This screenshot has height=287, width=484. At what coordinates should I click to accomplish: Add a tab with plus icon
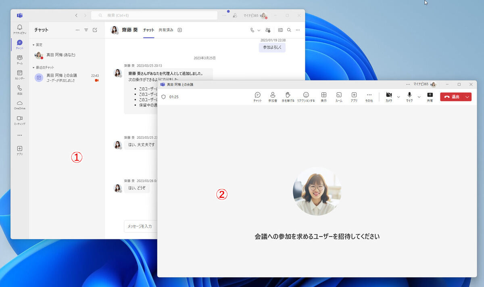click(x=180, y=30)
